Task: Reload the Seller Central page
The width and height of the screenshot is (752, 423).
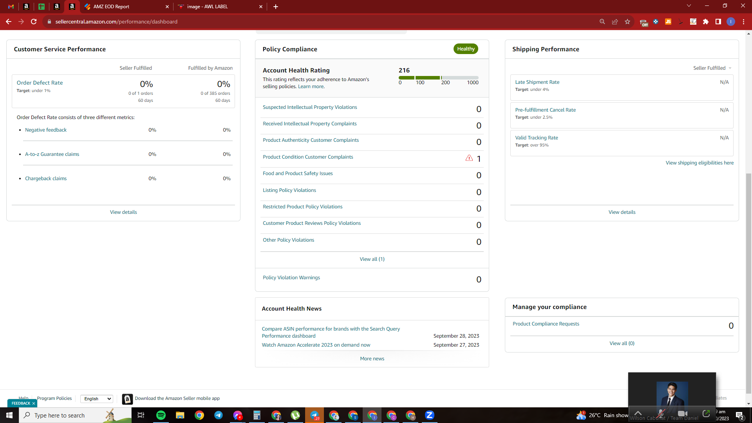Action: (x=34, y=22)
